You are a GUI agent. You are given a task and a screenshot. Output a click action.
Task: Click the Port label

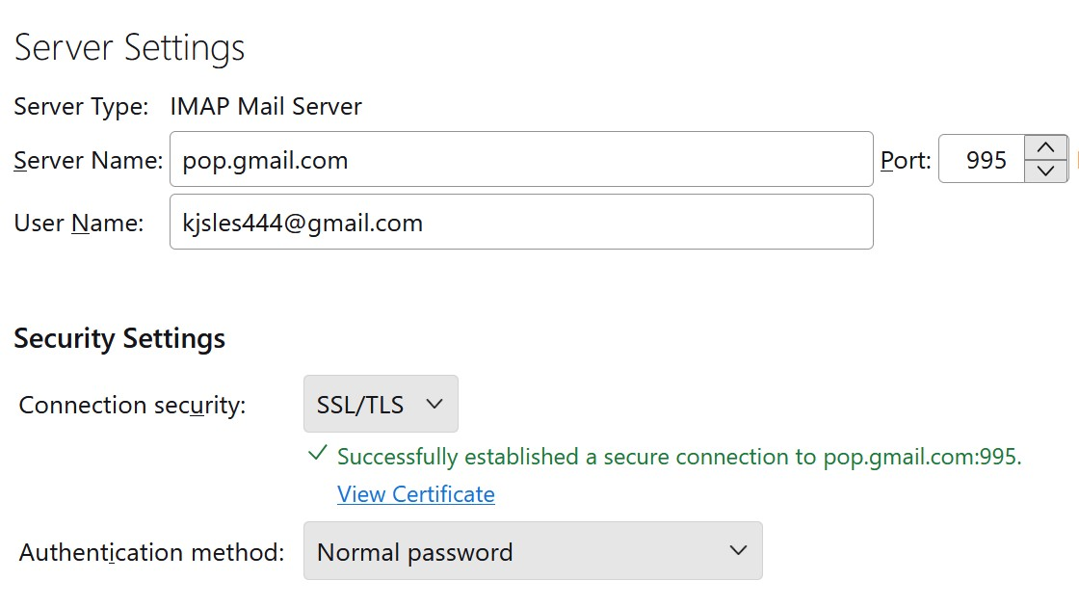pyautogui.click(x=906, y=161)
